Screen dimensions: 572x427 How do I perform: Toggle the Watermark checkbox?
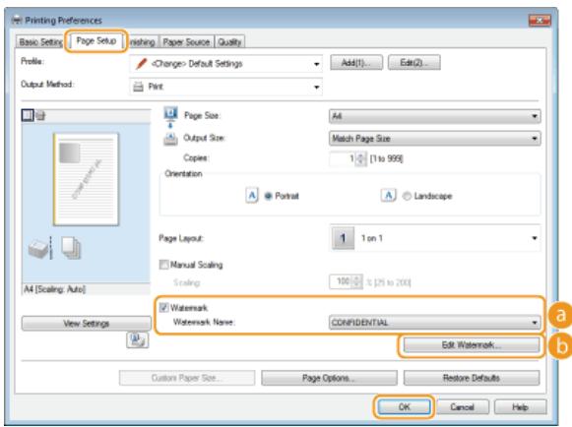point(163,308)
